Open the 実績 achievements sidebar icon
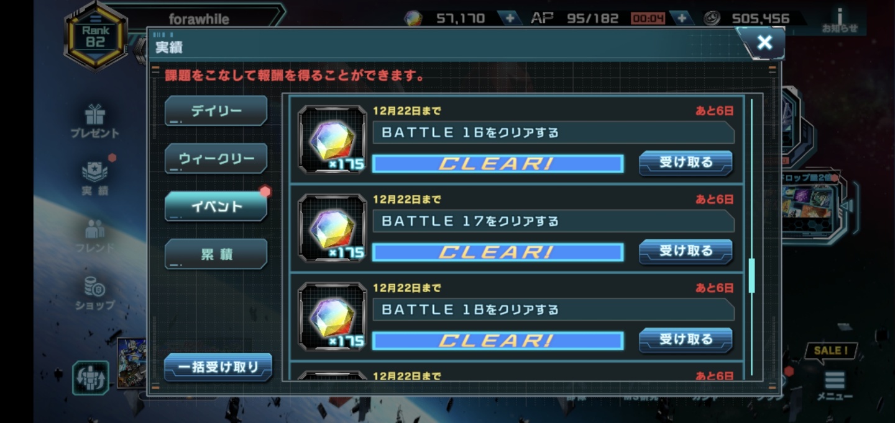This screenshot has width=895, height=423. (x=95, y=178)
